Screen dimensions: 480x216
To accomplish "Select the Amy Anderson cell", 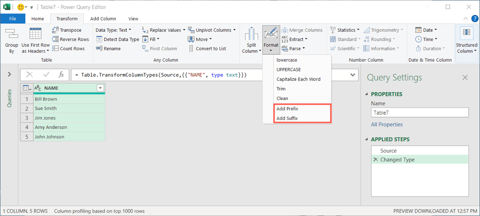I will (69, 127).
